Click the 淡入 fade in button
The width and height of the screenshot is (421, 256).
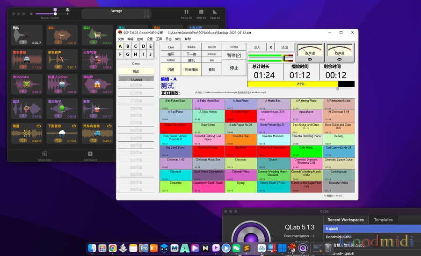click(x=257, y=47)
